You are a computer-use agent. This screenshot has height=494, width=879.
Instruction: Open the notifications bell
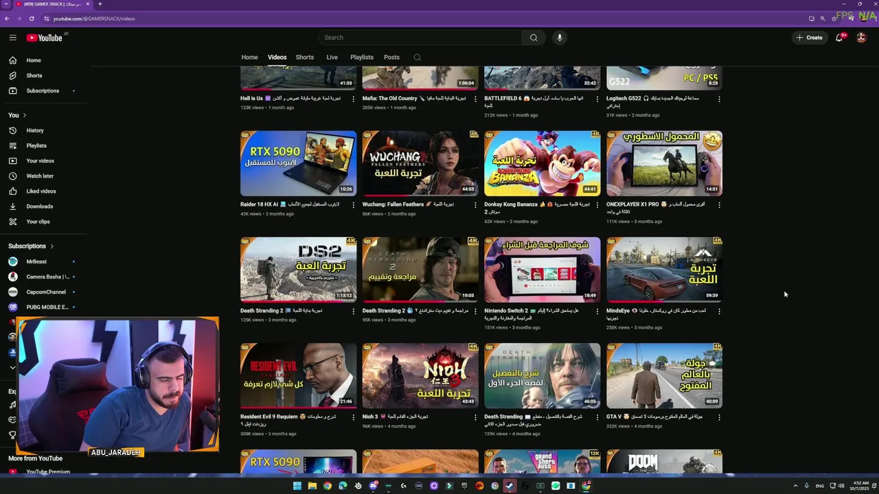(x=839, y=38)
